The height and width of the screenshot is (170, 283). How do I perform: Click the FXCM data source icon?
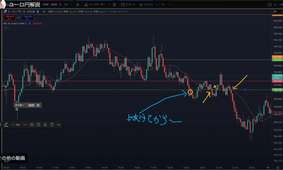(38, 12)
